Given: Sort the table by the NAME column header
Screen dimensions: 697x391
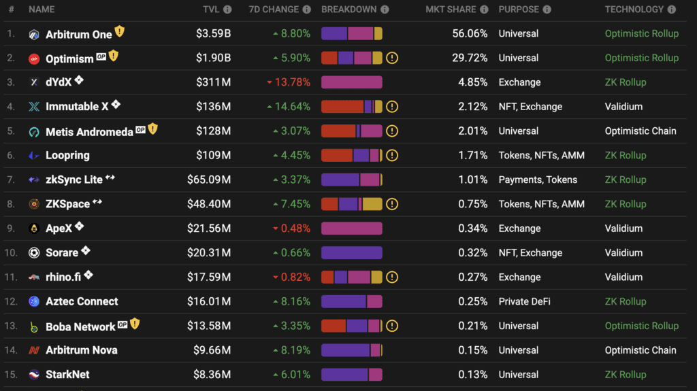Looking at the screenshot, I should (42, 10).
